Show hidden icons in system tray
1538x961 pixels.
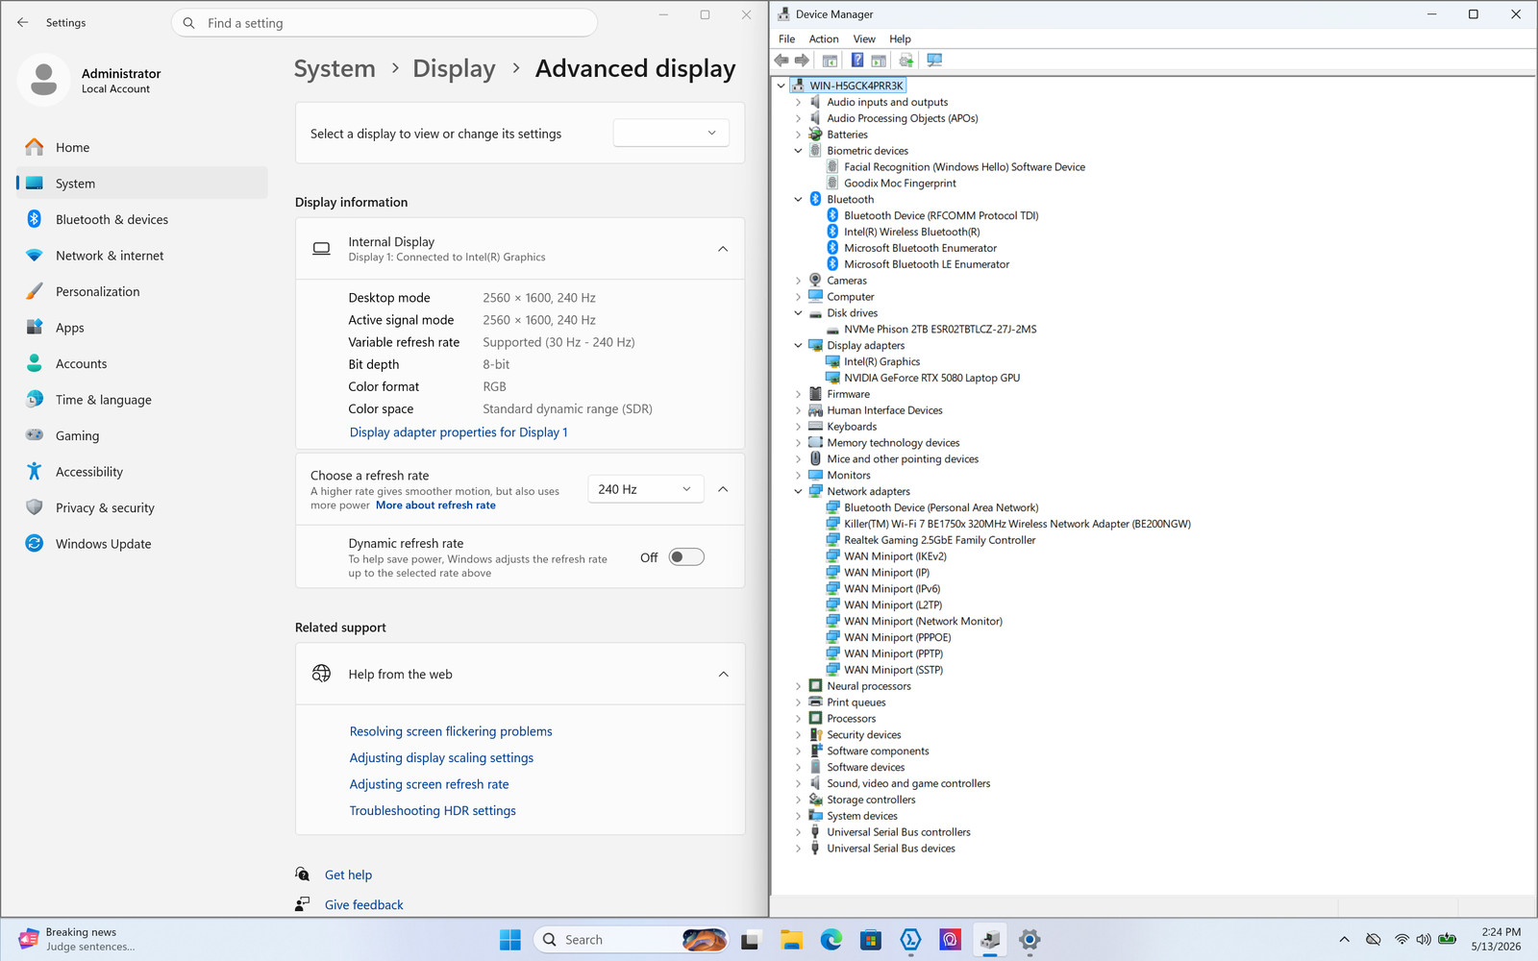coord(1345,940)
